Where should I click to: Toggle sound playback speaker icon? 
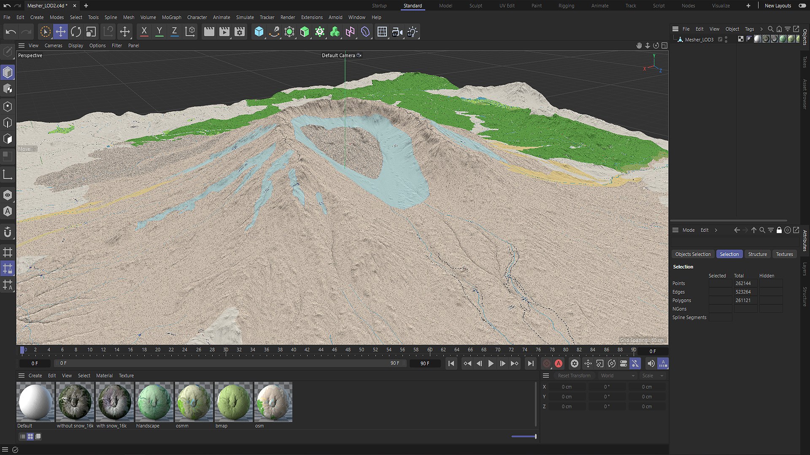click(651, 364)
